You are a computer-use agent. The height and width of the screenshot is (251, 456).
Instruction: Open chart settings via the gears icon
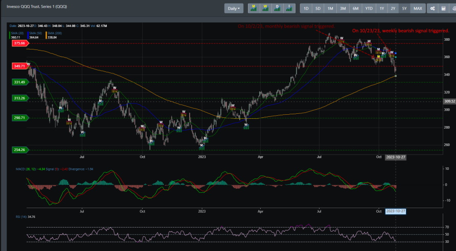pos(432,8)
